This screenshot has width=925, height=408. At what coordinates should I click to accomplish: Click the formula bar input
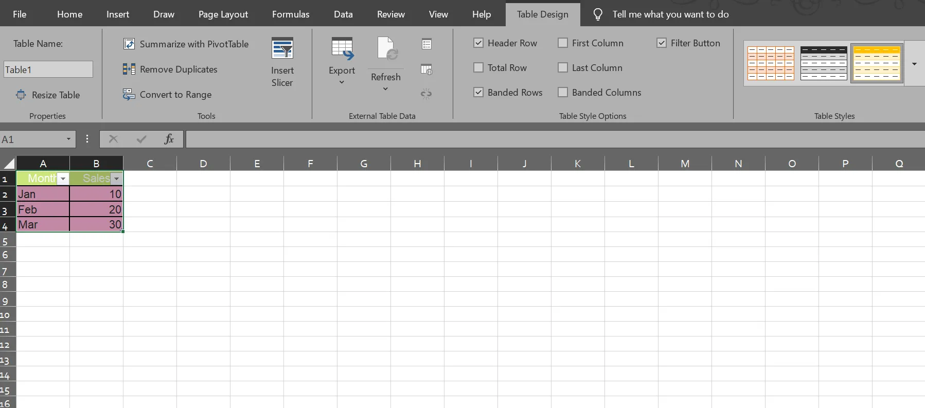click(x=555, y=139)
